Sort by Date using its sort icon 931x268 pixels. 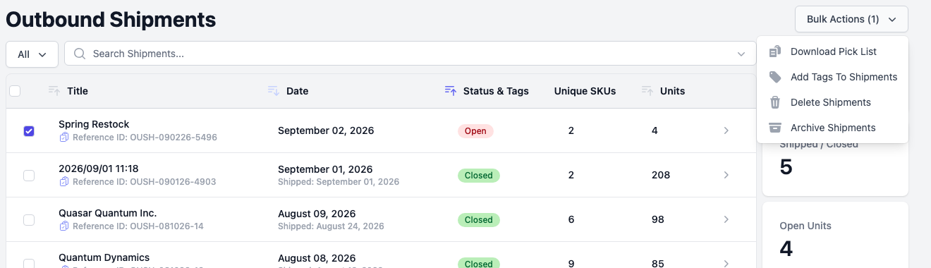pos(274,90)
